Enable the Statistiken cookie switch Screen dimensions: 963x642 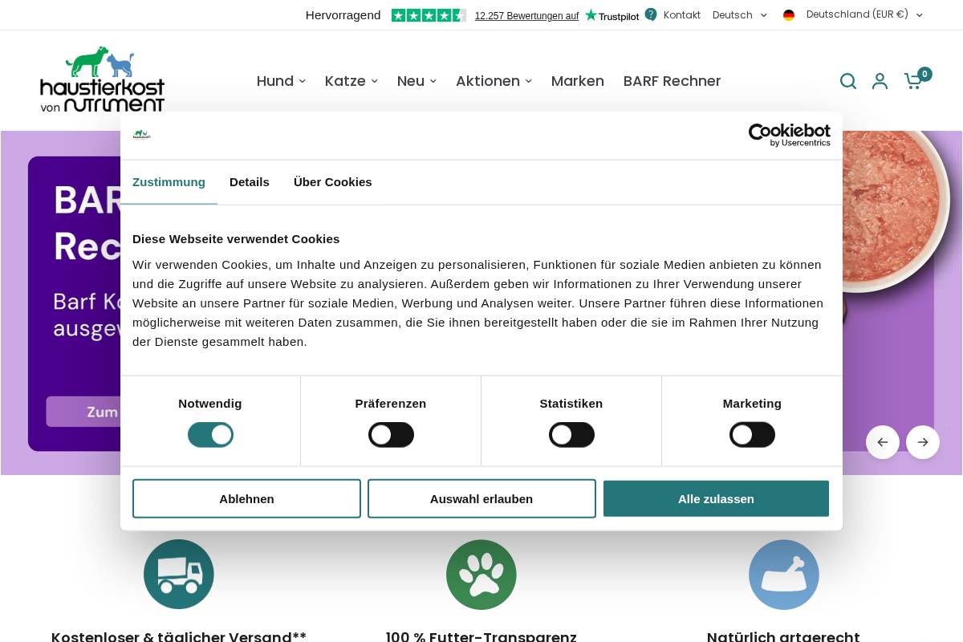point(571,435)
